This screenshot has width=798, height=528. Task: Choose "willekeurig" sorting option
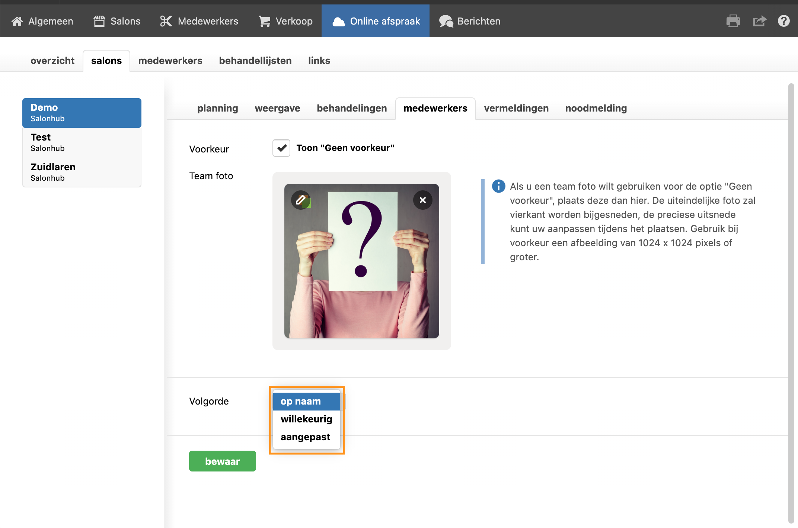coord(306,419)
